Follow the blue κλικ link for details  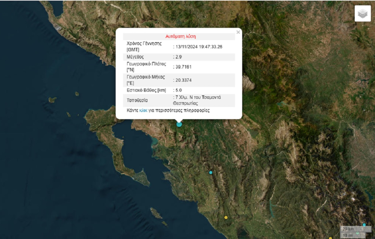point(143,111)
